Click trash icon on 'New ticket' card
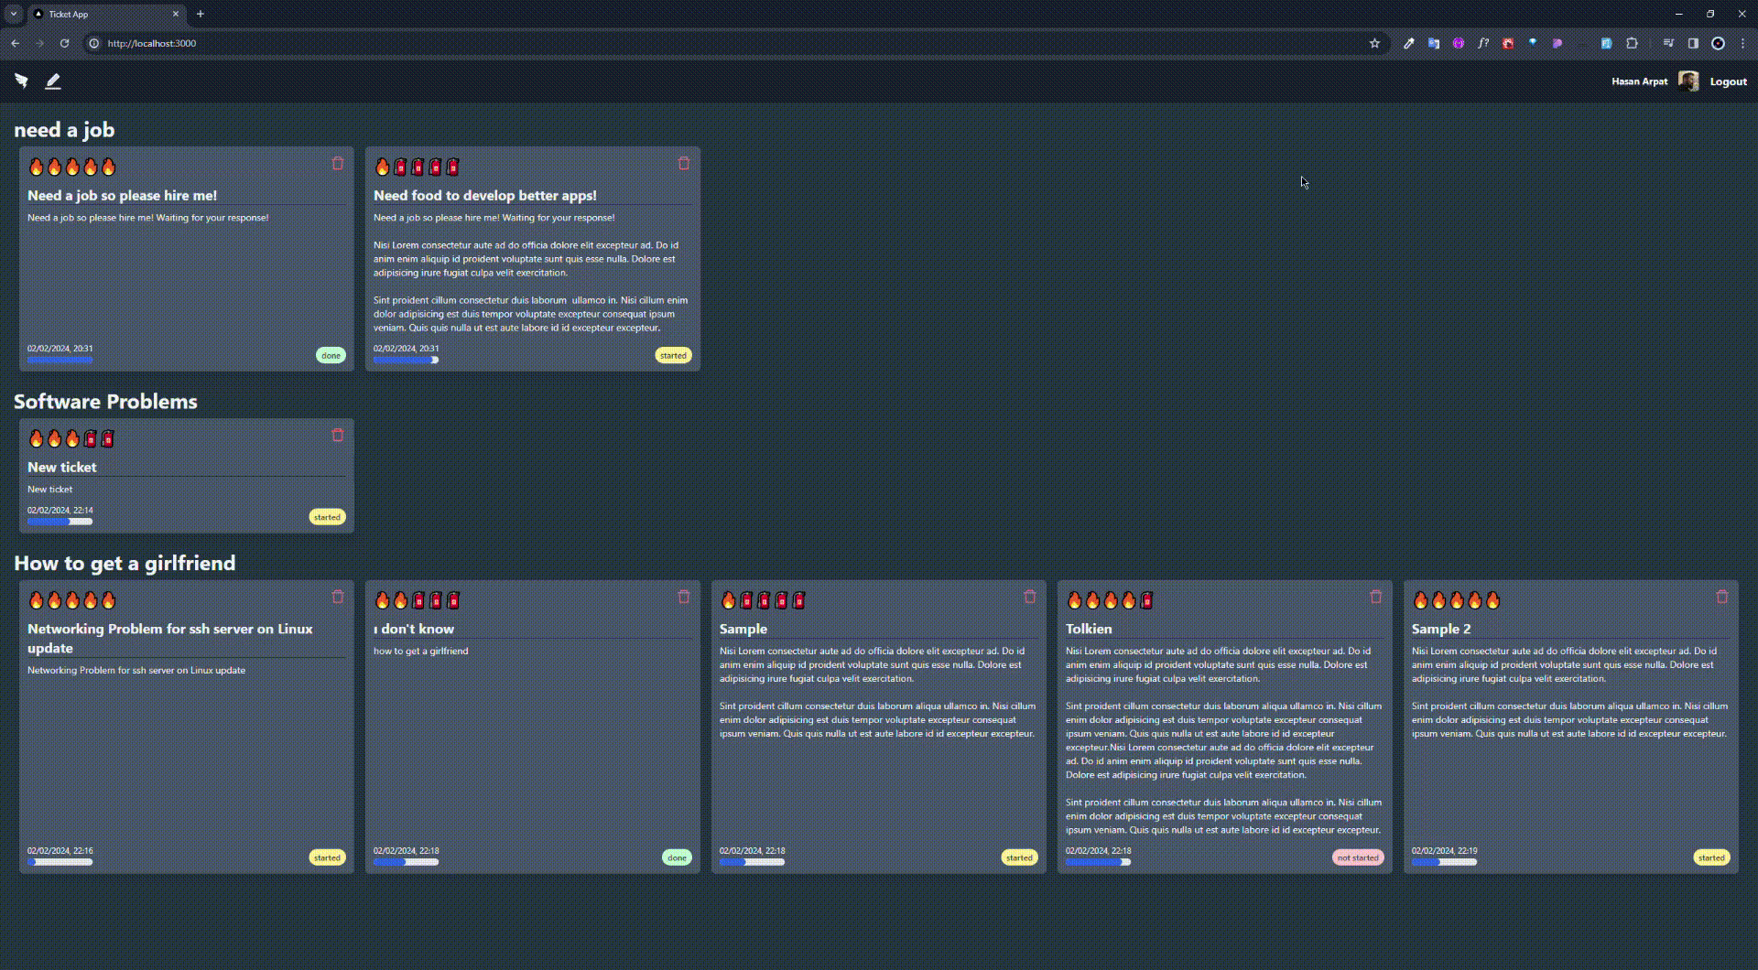 [338, 435]
